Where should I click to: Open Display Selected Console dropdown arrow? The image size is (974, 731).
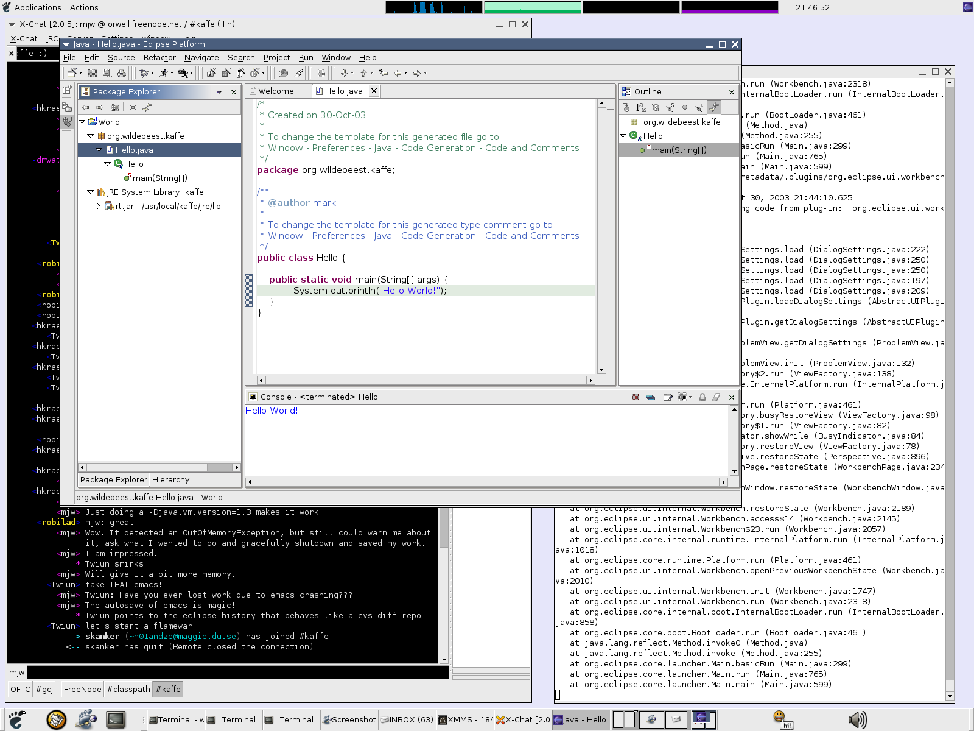(690, 397)
